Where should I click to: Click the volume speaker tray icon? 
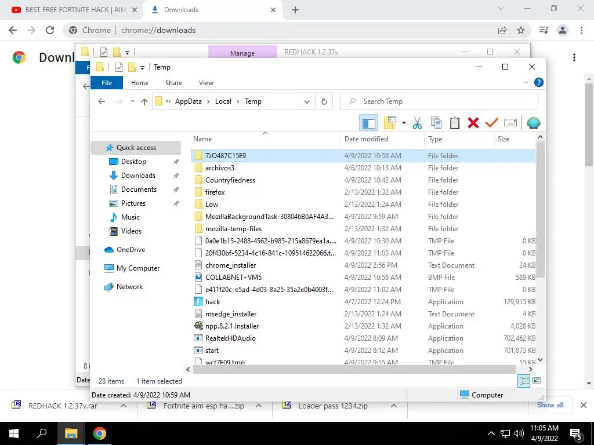click(x=519, y=433)
